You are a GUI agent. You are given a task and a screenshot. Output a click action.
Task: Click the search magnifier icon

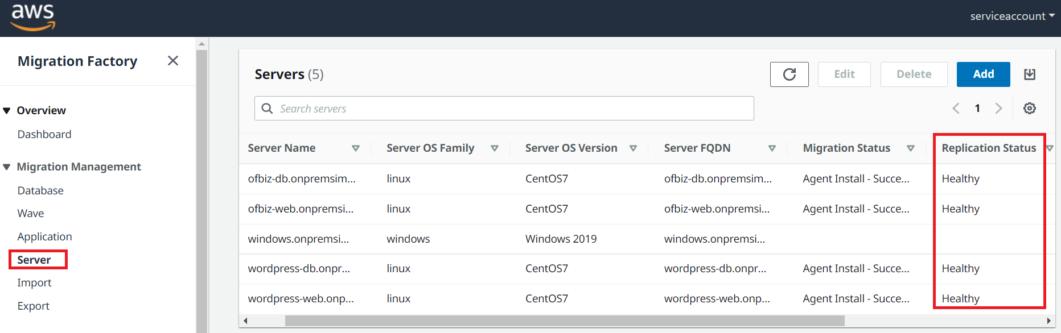(267, 108)
